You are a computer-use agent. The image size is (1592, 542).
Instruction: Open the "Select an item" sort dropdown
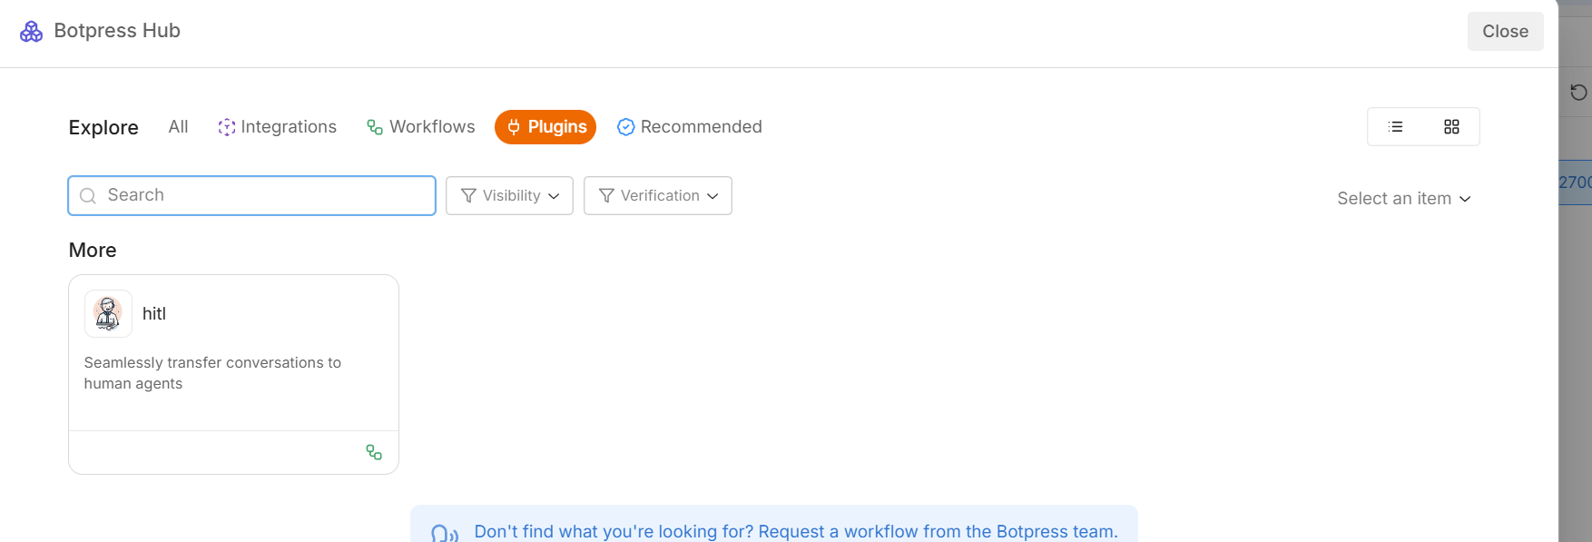(1403, 199)
